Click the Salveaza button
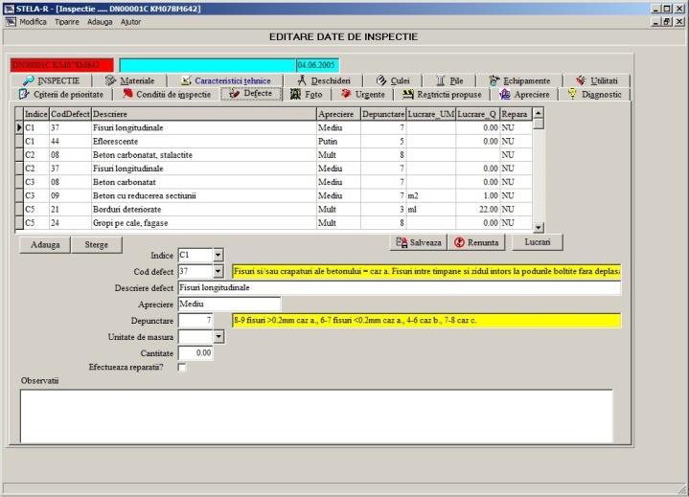Viewport: 689px width, 497px height. [419, 242]
